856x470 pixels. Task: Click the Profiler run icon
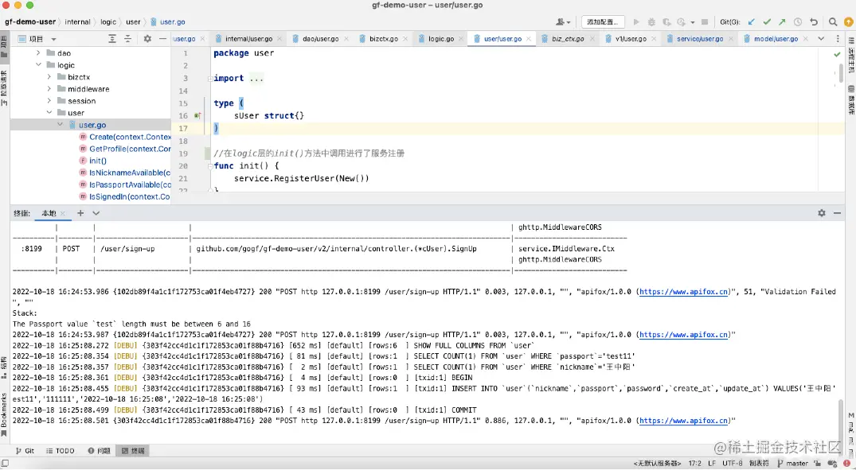(681, 21)
